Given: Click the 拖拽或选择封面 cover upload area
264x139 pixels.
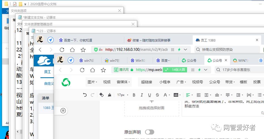Looking at the screenshot, I should pyautogui.click(x=151, y=108).
